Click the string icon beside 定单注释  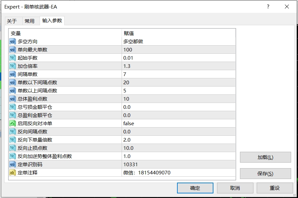(12, 173)
